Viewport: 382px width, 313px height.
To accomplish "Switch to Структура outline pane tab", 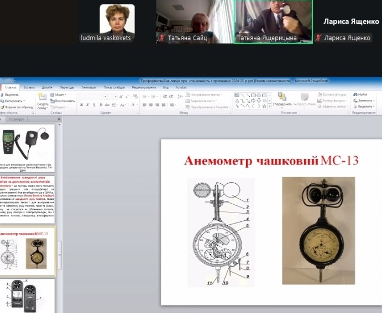I will (x=17, y=119).
